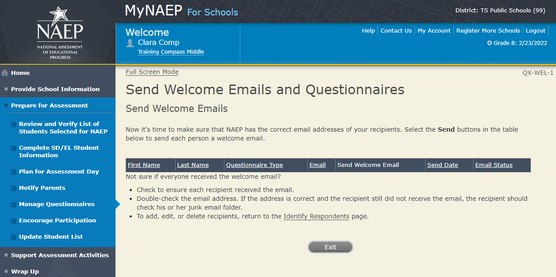The height and width of the screenshot is (277, 556).
Task: Open the Help menu link
Action: [368, 31]
